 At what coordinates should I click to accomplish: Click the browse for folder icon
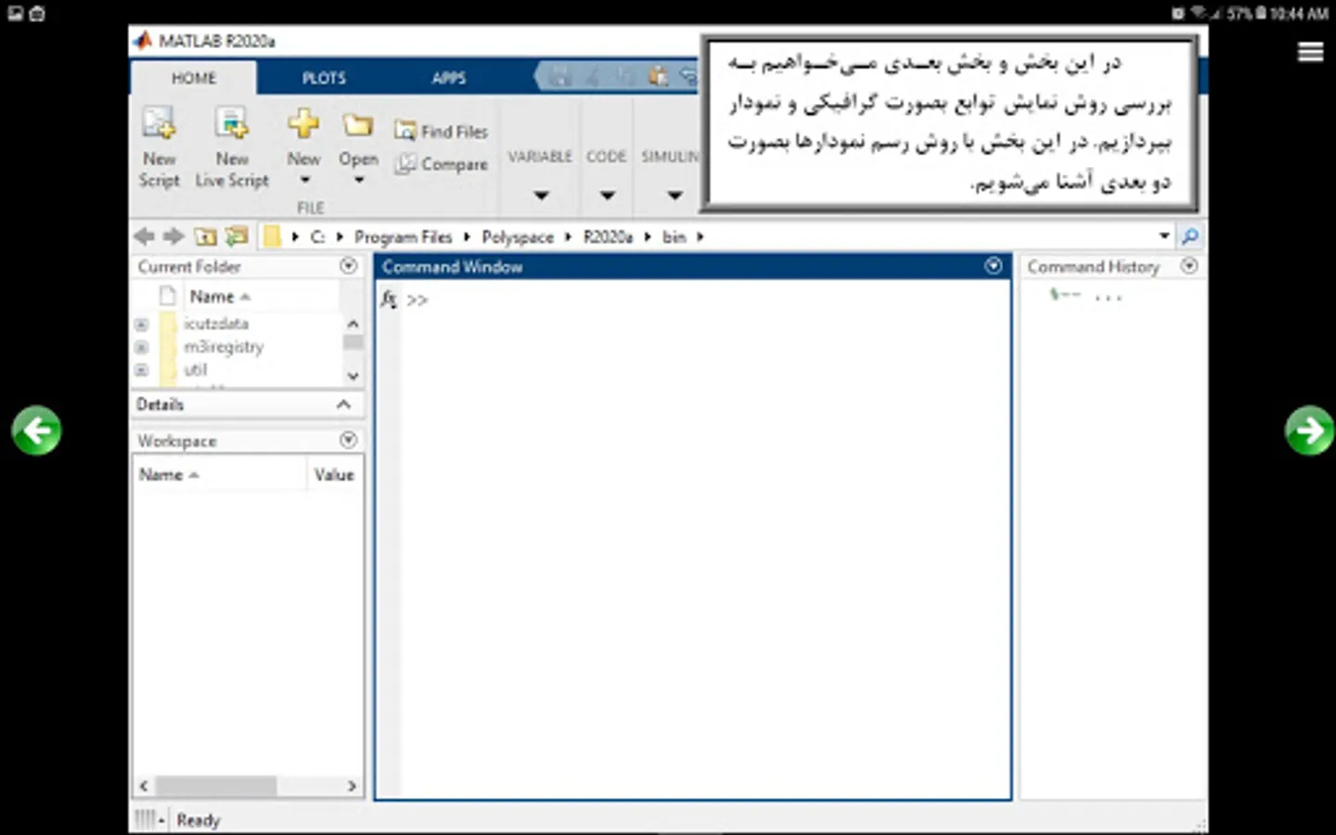point(238,237)
